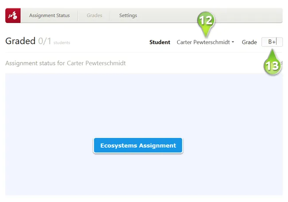Click the Ecosystems Assignment button
Image resolution: width=288 pixels, height=202 pixels.
138,145
